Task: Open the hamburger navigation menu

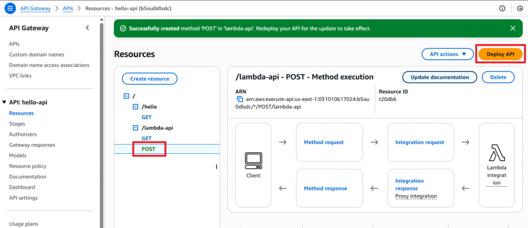Action: point(10,8)
